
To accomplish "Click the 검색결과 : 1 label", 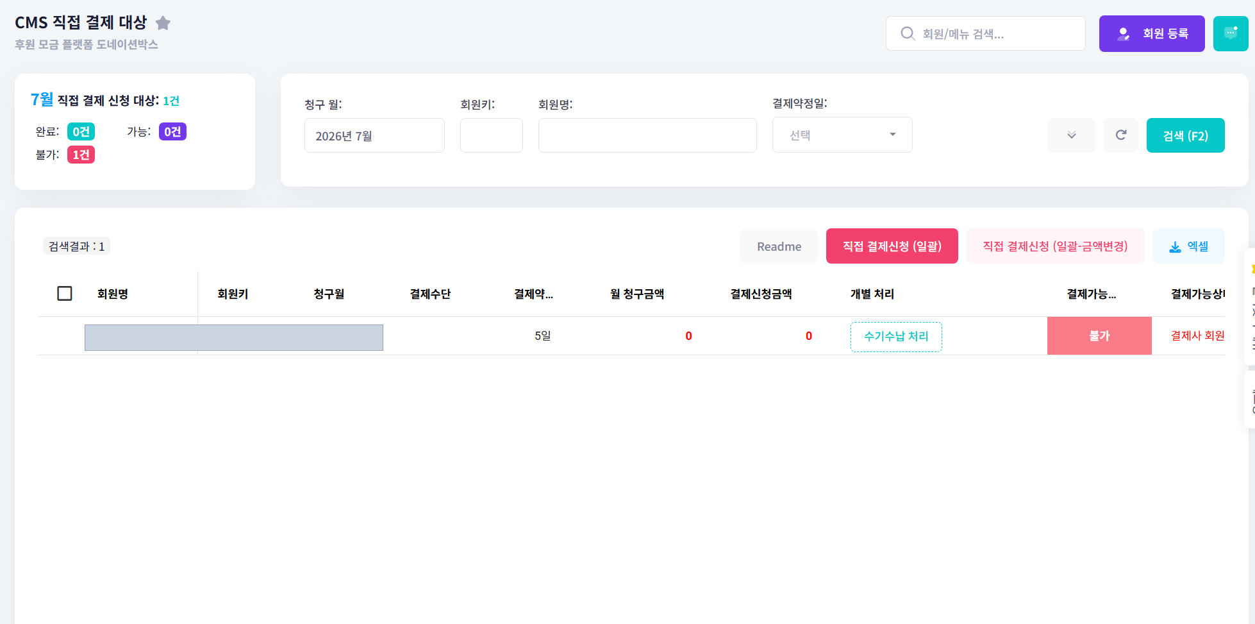I will click(76, 246).
